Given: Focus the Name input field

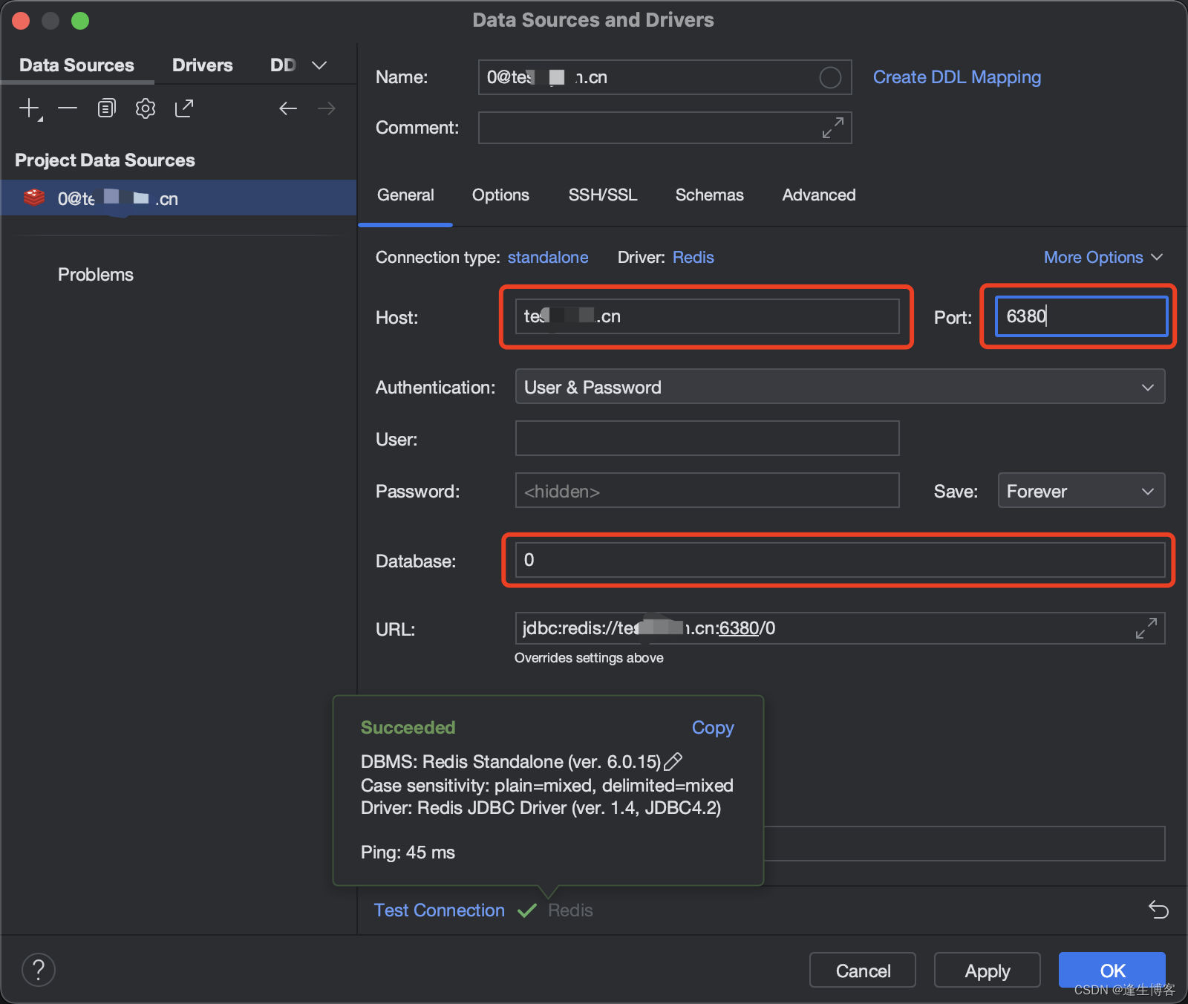Looking at the screenshot, I should 665,77.
